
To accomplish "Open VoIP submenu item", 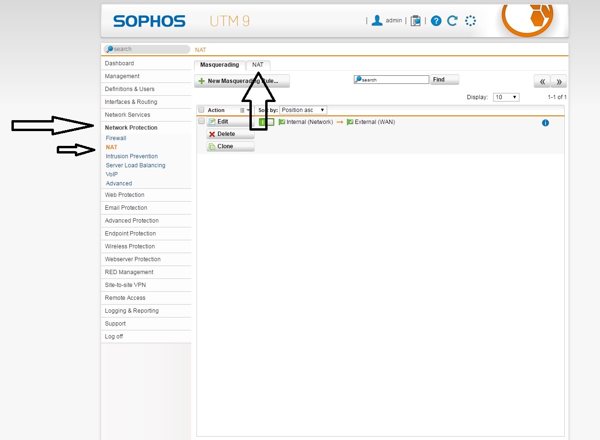I will [x=112, y=174].
